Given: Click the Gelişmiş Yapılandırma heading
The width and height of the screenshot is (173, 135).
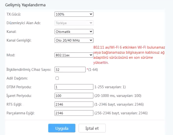Looking at the screenshot, I should coord(26,5).
